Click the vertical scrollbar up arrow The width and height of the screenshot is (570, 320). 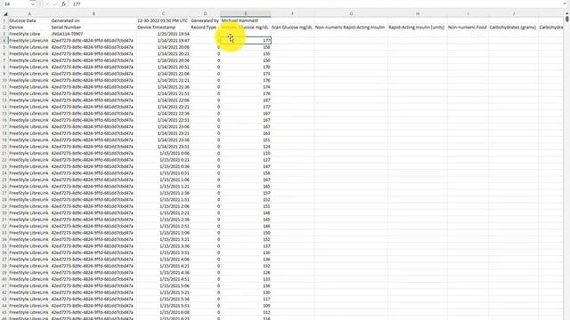tap(567, 13)
